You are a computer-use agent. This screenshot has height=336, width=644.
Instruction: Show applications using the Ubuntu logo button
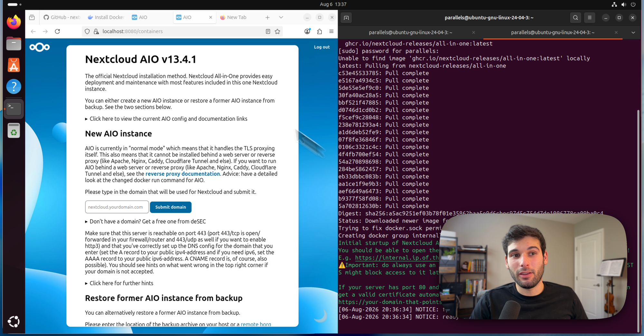coord(14,322)
